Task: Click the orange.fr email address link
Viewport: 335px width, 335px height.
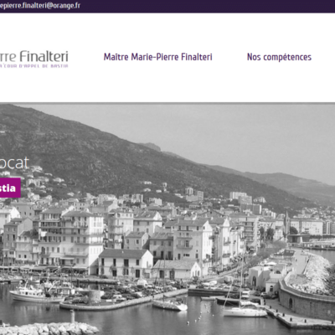Action: click(40, 6)
